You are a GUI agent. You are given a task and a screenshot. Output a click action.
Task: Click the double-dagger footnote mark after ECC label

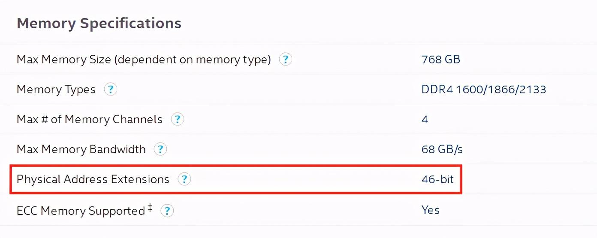(x=150, y=208)
